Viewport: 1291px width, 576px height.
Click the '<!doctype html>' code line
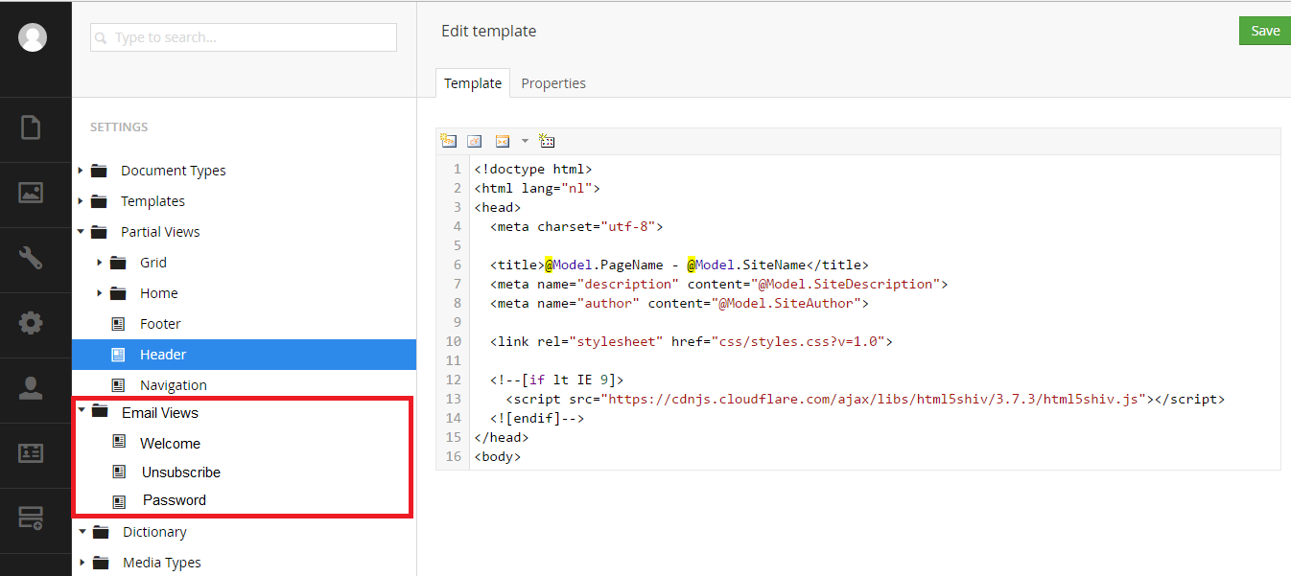(x=533, y=170)
